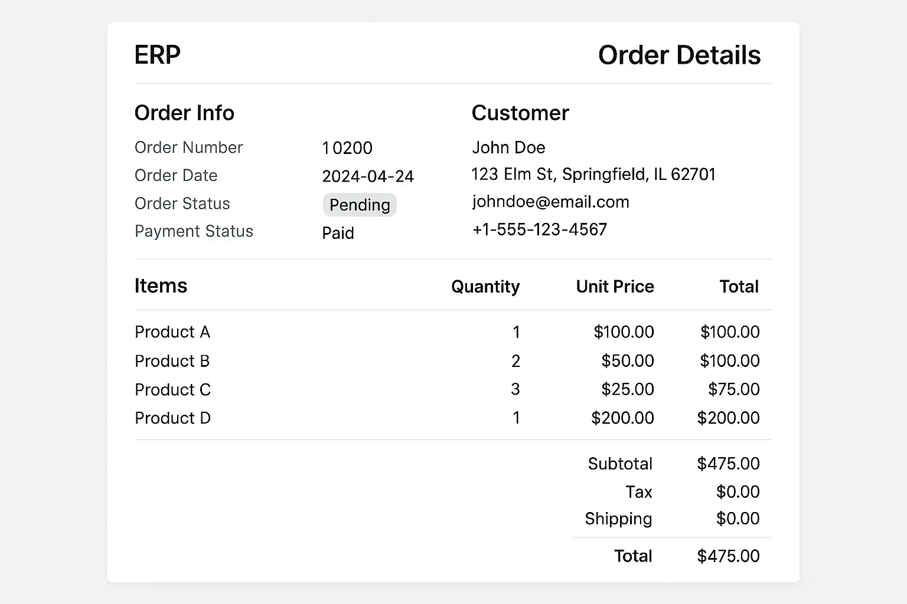Click the Order Details page title
Viewport: 907px width, 604px height.
pos(679,55)
